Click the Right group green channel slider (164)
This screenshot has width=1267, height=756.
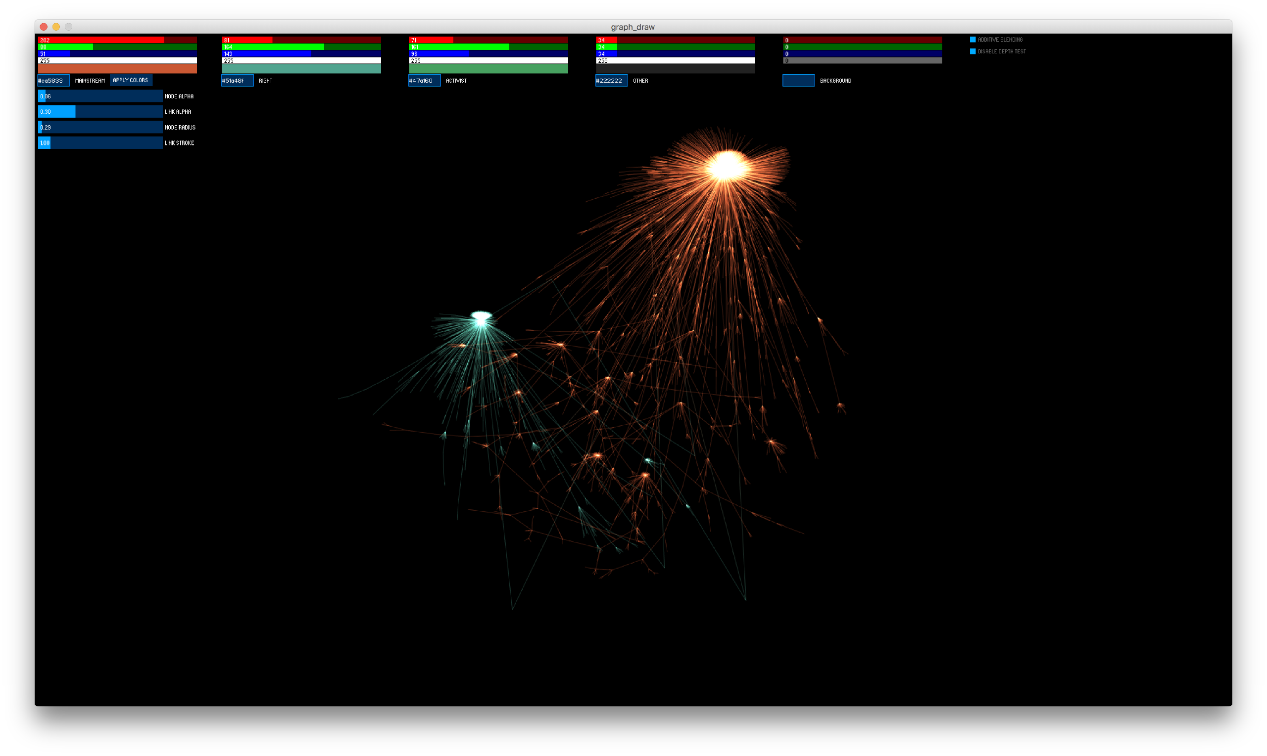click(x=301, y=47)
